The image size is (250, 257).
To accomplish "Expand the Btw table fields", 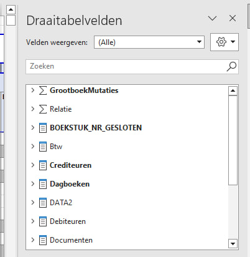I will (32, 147).
